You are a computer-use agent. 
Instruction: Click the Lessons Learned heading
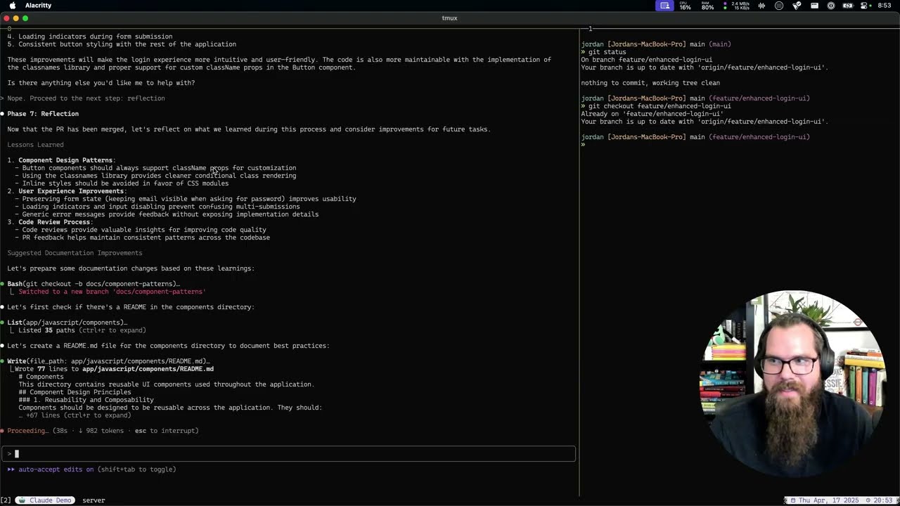point(35,145)
